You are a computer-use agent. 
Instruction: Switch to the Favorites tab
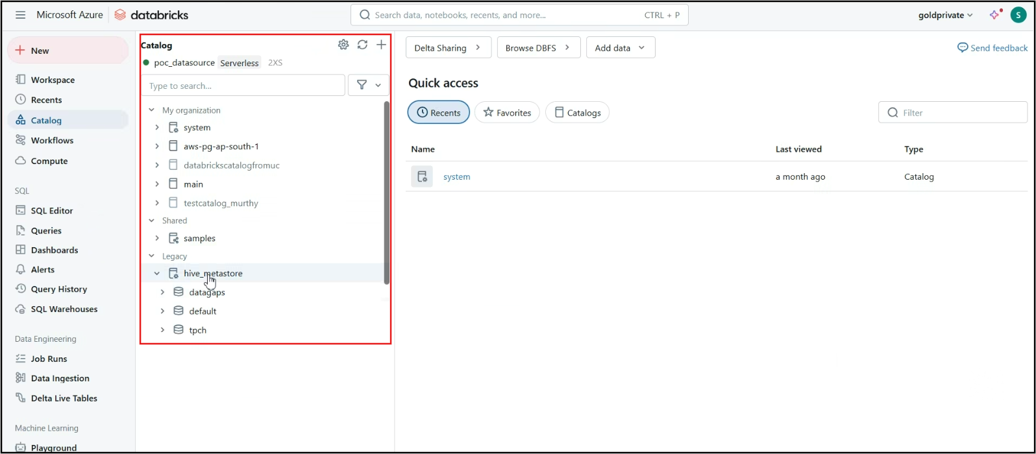coord(507,113)
